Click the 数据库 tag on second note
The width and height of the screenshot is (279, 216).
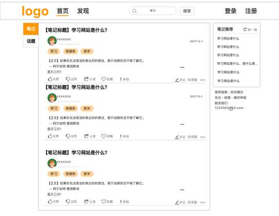click(71, 109)
